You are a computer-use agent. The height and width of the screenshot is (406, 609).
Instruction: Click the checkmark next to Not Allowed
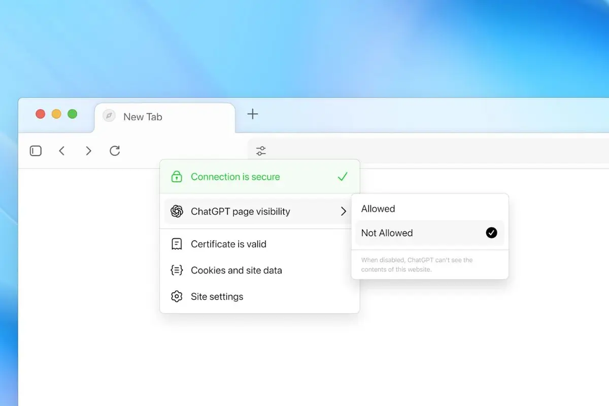tap(491, 233)
